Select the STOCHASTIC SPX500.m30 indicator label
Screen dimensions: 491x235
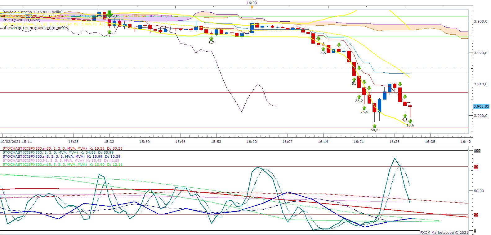[x=62, y=148]
